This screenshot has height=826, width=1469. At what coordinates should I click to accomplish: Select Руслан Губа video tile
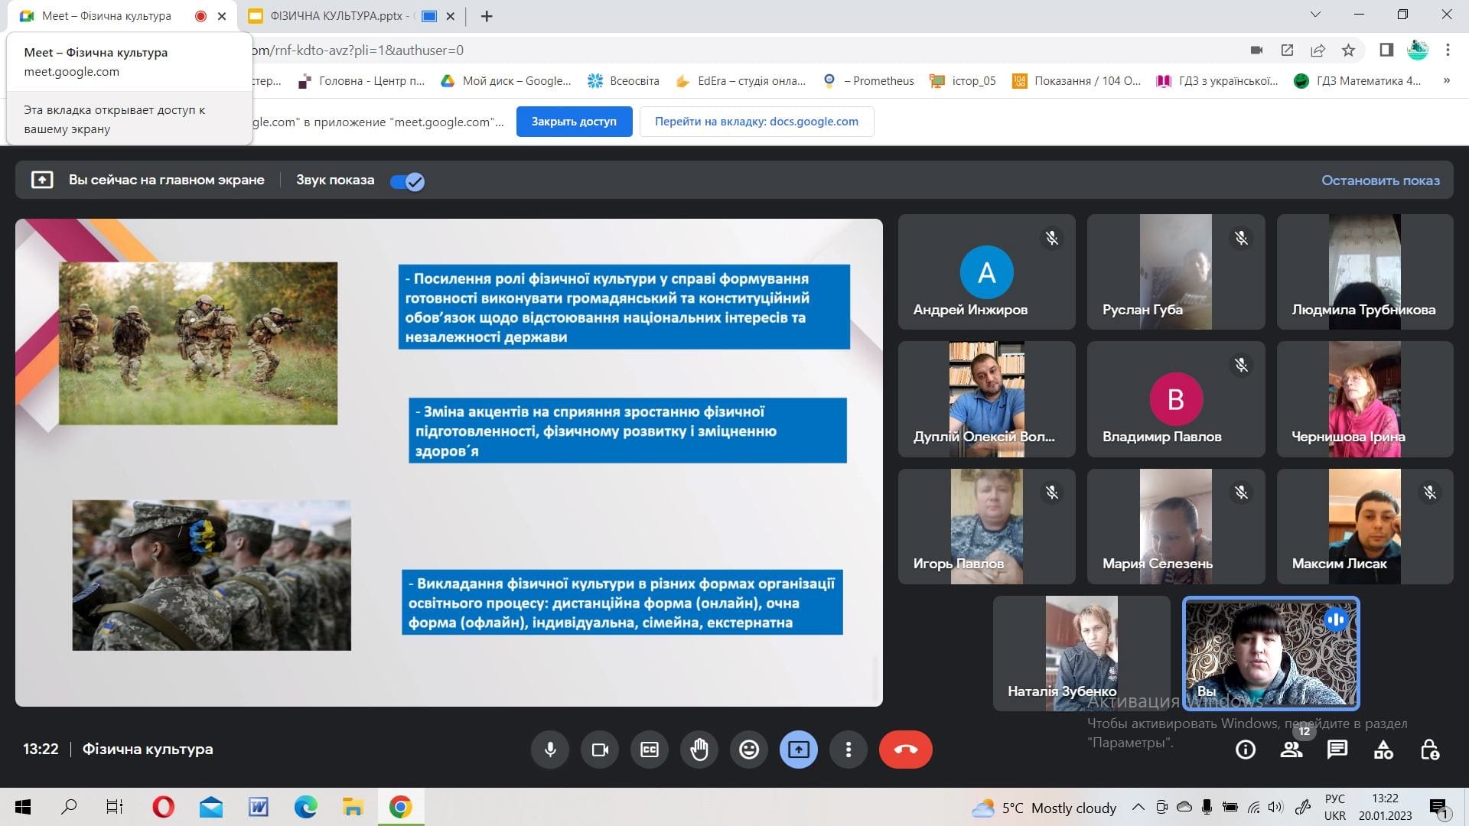pos(1175,272)
